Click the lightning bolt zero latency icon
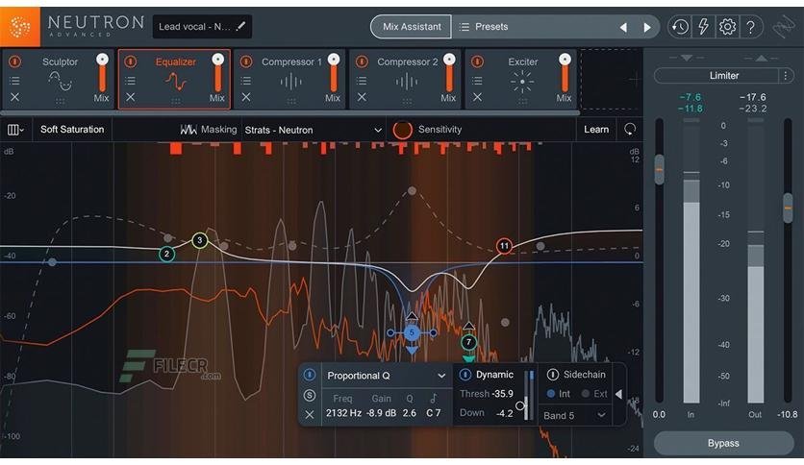Image resolution: width=804 pixels, height=465 pixels. coord(704,27)
